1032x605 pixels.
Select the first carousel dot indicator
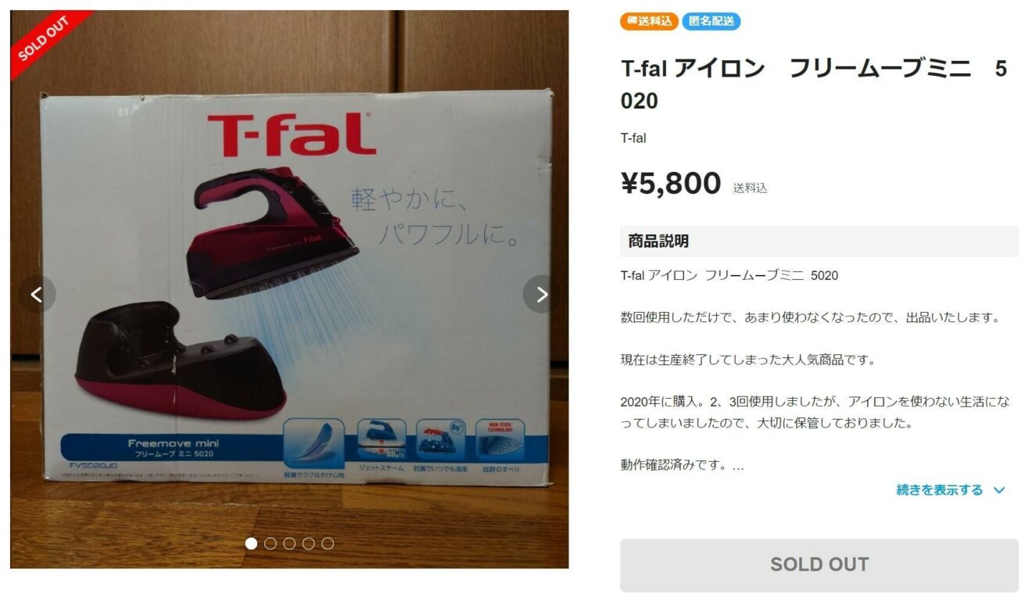click(x=251, y=543)
